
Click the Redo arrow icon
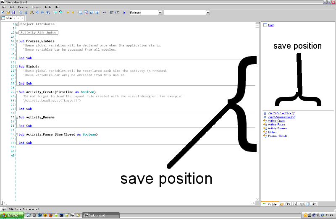42,13
